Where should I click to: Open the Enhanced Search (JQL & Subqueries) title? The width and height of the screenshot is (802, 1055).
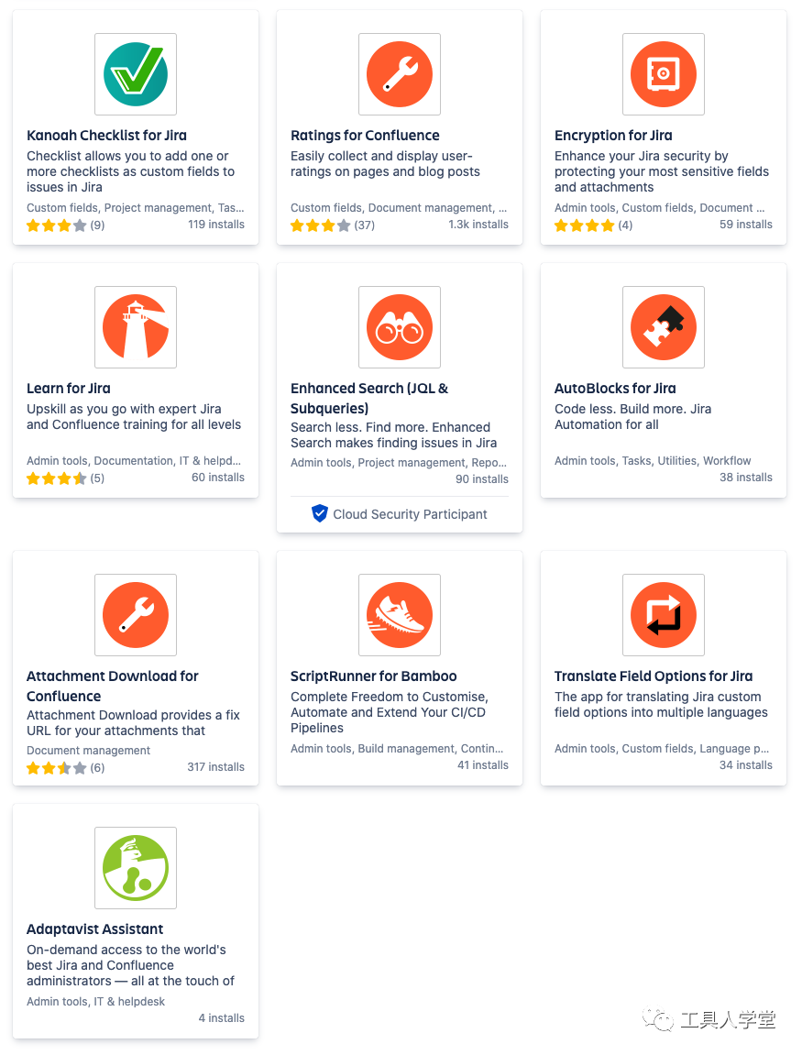pyautogui.click(x=369, y=399)
